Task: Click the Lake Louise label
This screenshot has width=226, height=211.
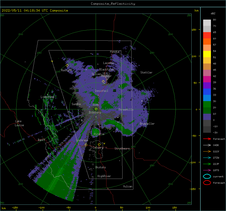Action: click(x=19, y=123)
